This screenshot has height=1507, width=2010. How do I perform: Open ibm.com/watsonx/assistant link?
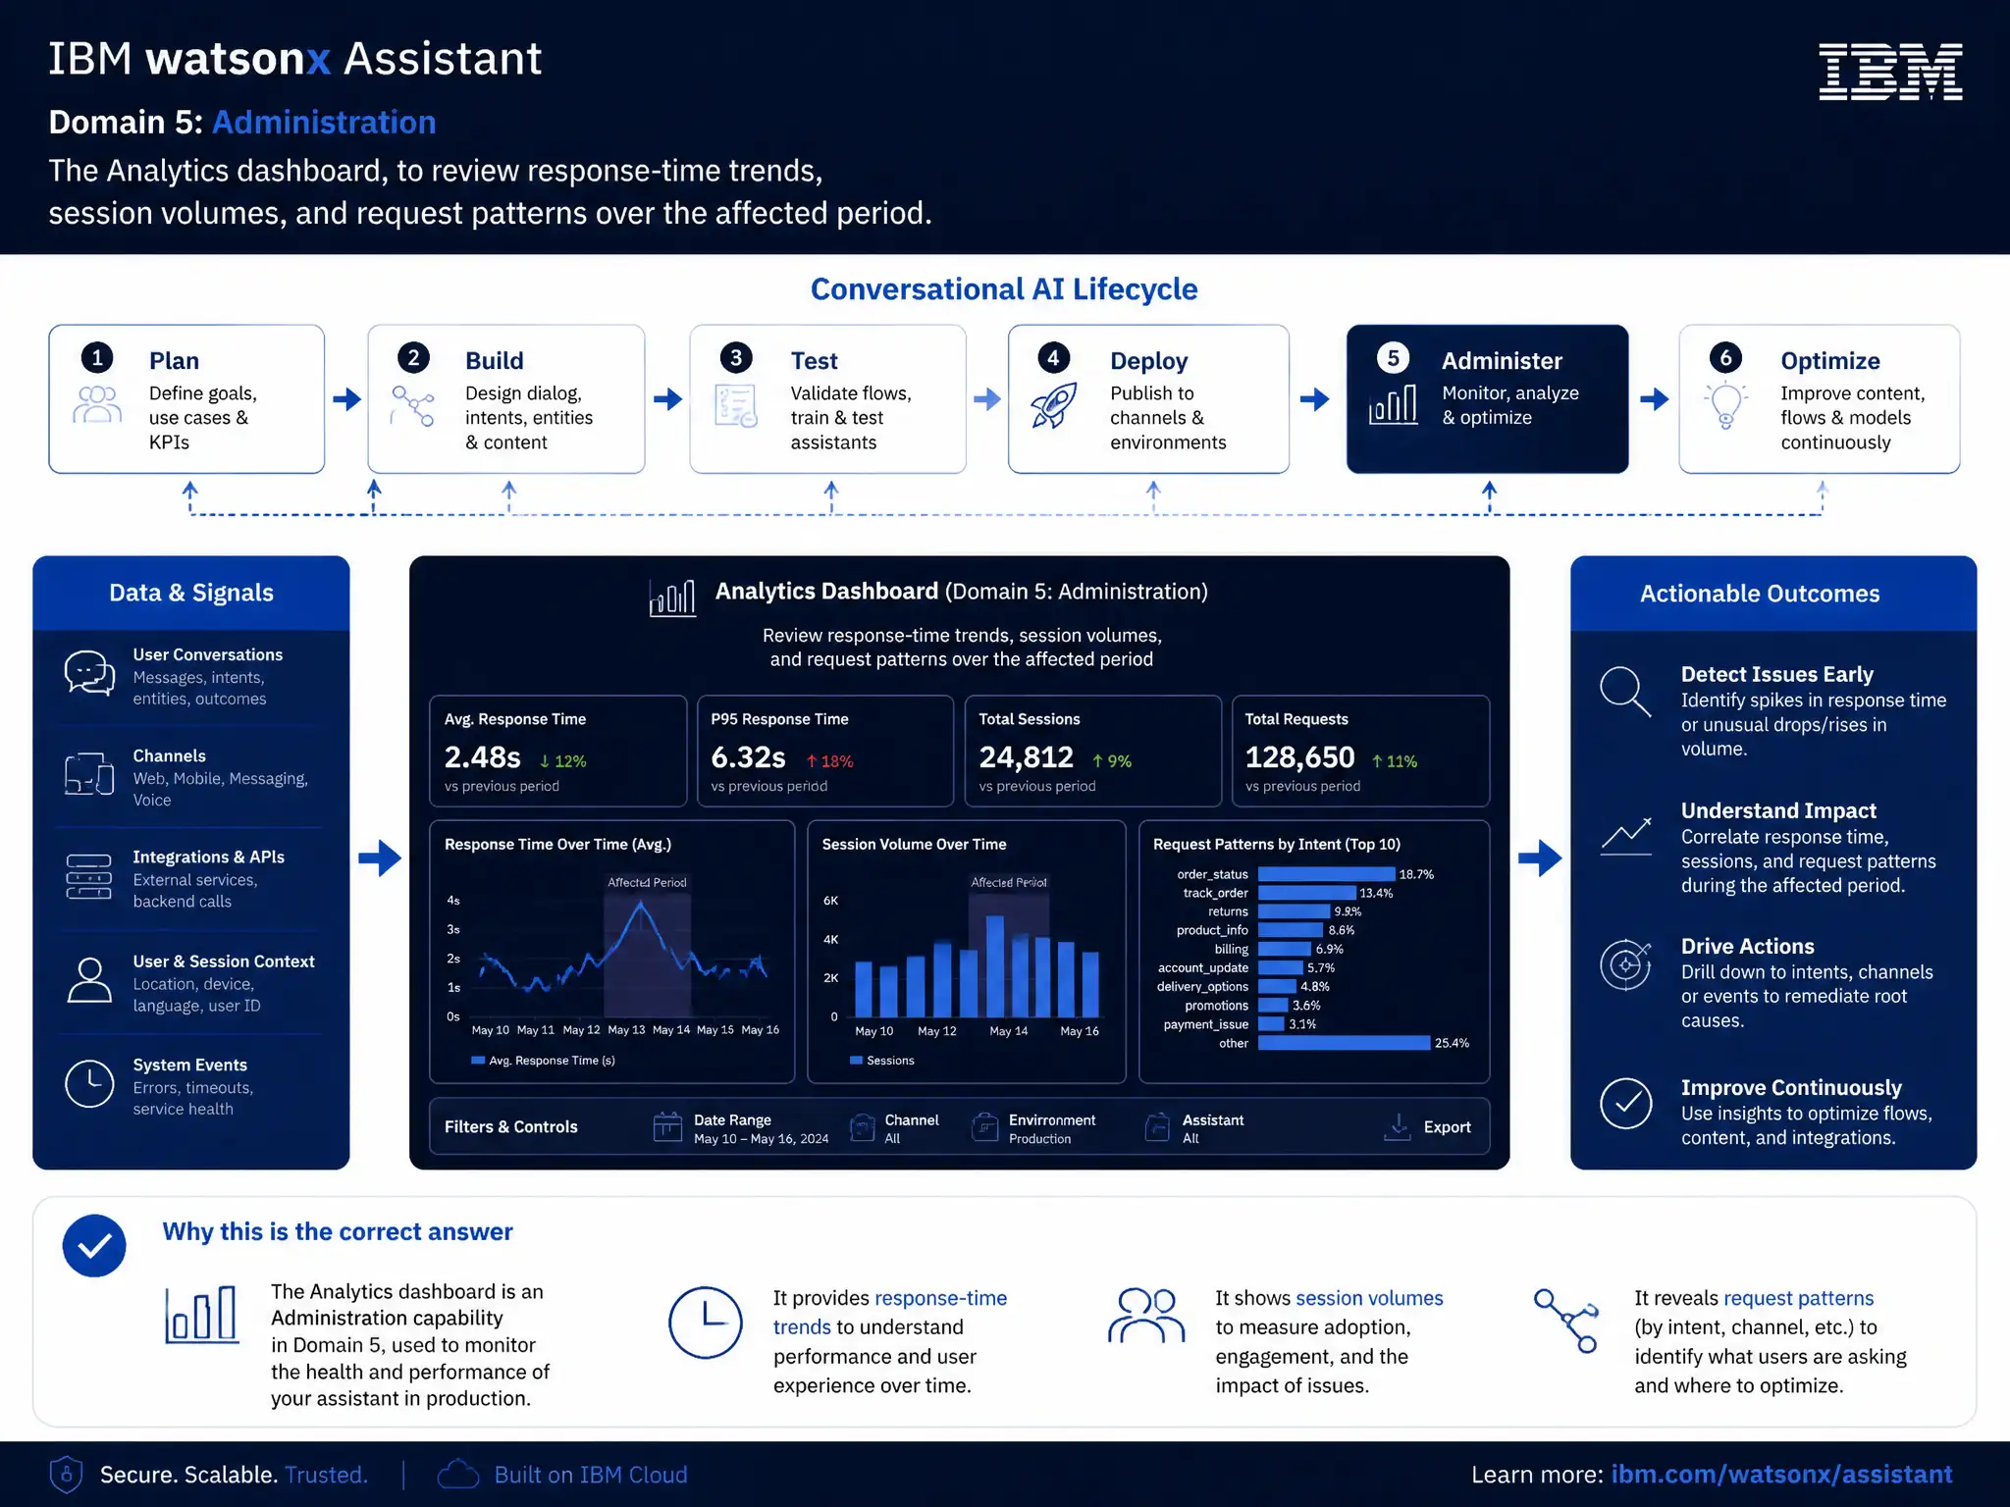(x=1781, y=1474)
